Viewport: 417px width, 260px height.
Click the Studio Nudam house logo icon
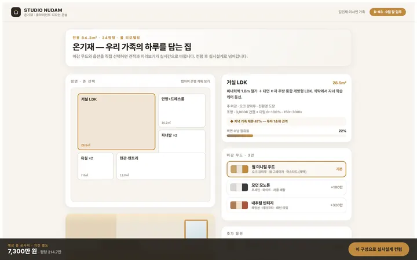[x=16, y=12]
